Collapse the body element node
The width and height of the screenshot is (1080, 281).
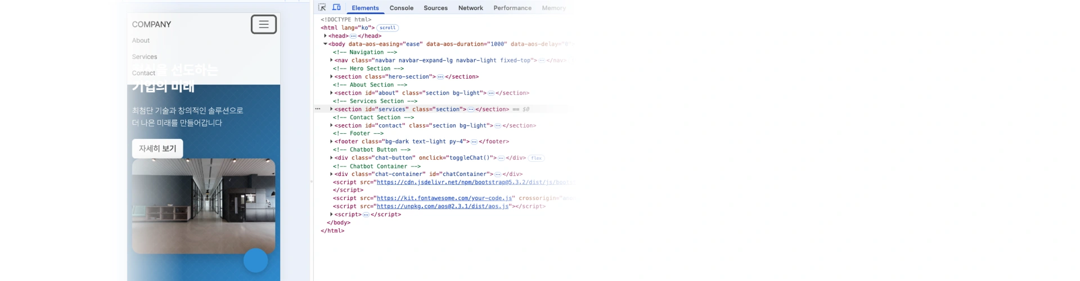pos(325,44)
